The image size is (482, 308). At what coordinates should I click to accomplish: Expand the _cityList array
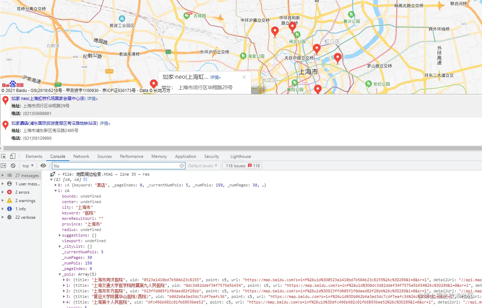point(60,247)
